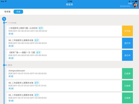The image size is (139, 104).
Task: Click the battery indicator in status bar
Action: coord(136,2)
